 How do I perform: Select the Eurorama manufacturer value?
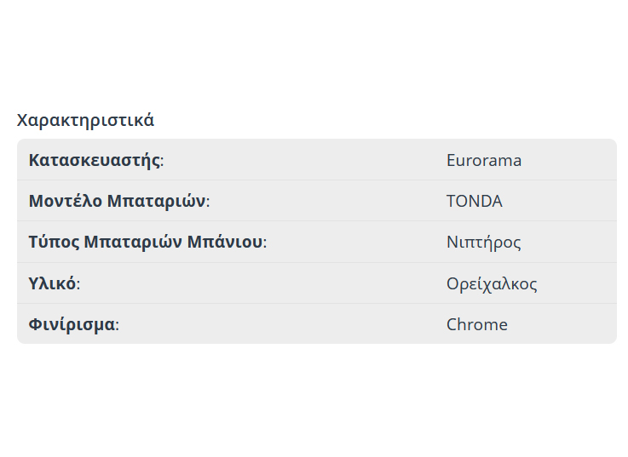click(x=483, y=160)
